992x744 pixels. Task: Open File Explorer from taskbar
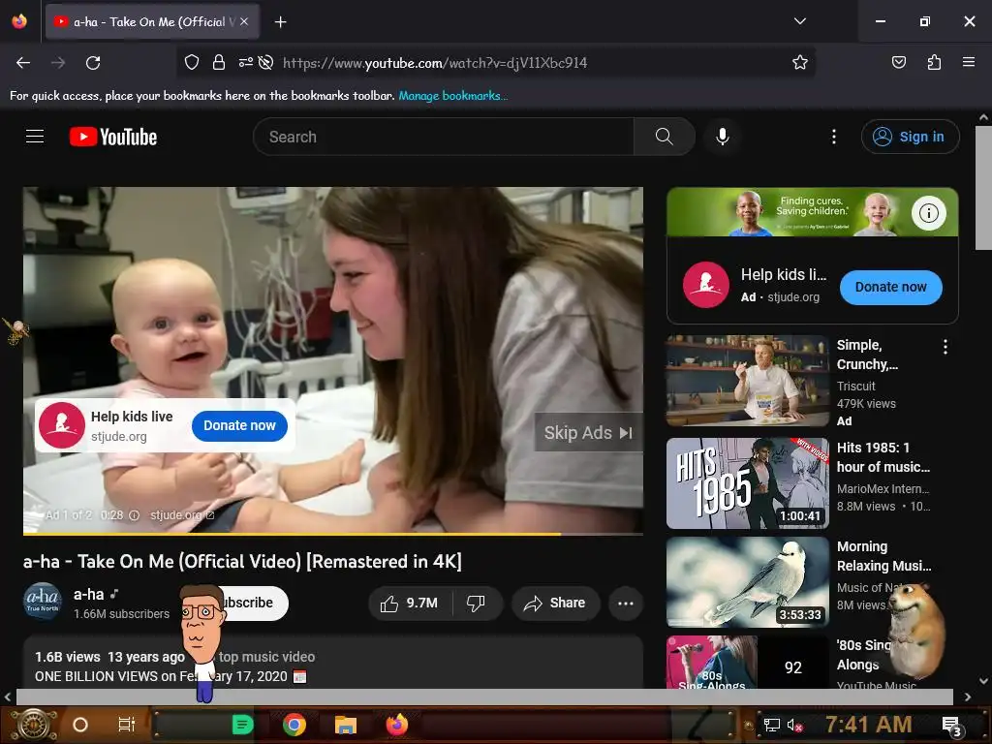pos(346,725)
